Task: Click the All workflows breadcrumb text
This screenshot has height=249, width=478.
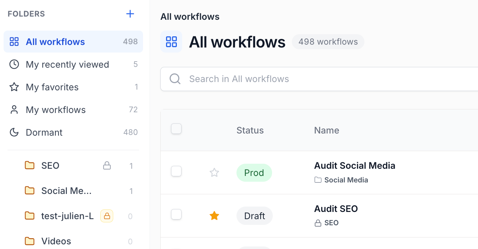Action: tap(190, 17)
